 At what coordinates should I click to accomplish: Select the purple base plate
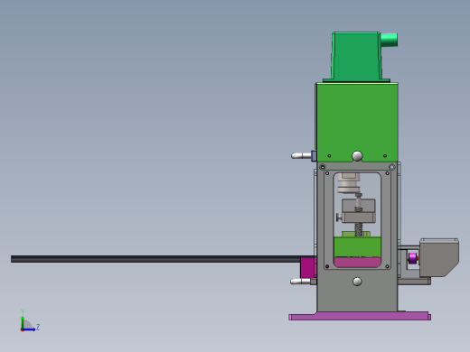(x=360, y=316)
